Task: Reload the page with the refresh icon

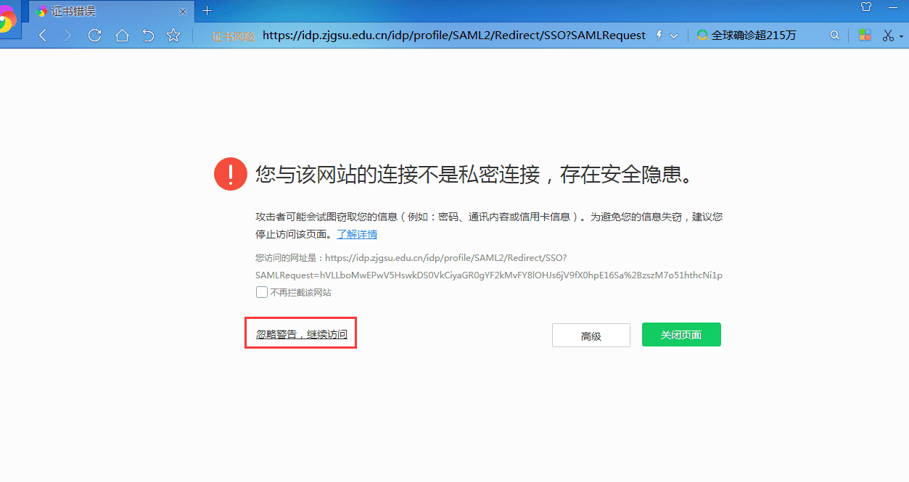Action: click(x=94, y=36)
